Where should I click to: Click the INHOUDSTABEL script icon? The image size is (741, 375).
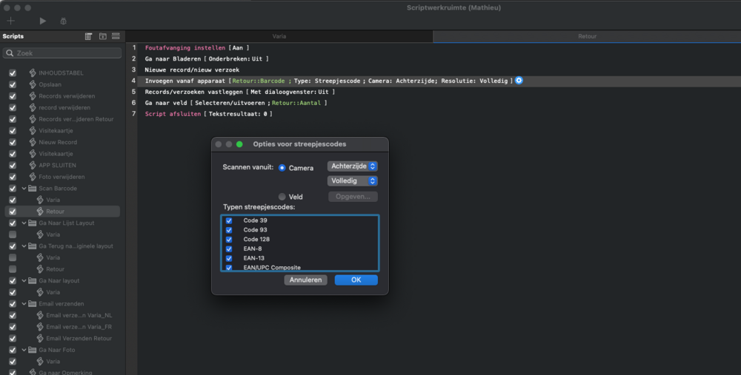[32, 72]
